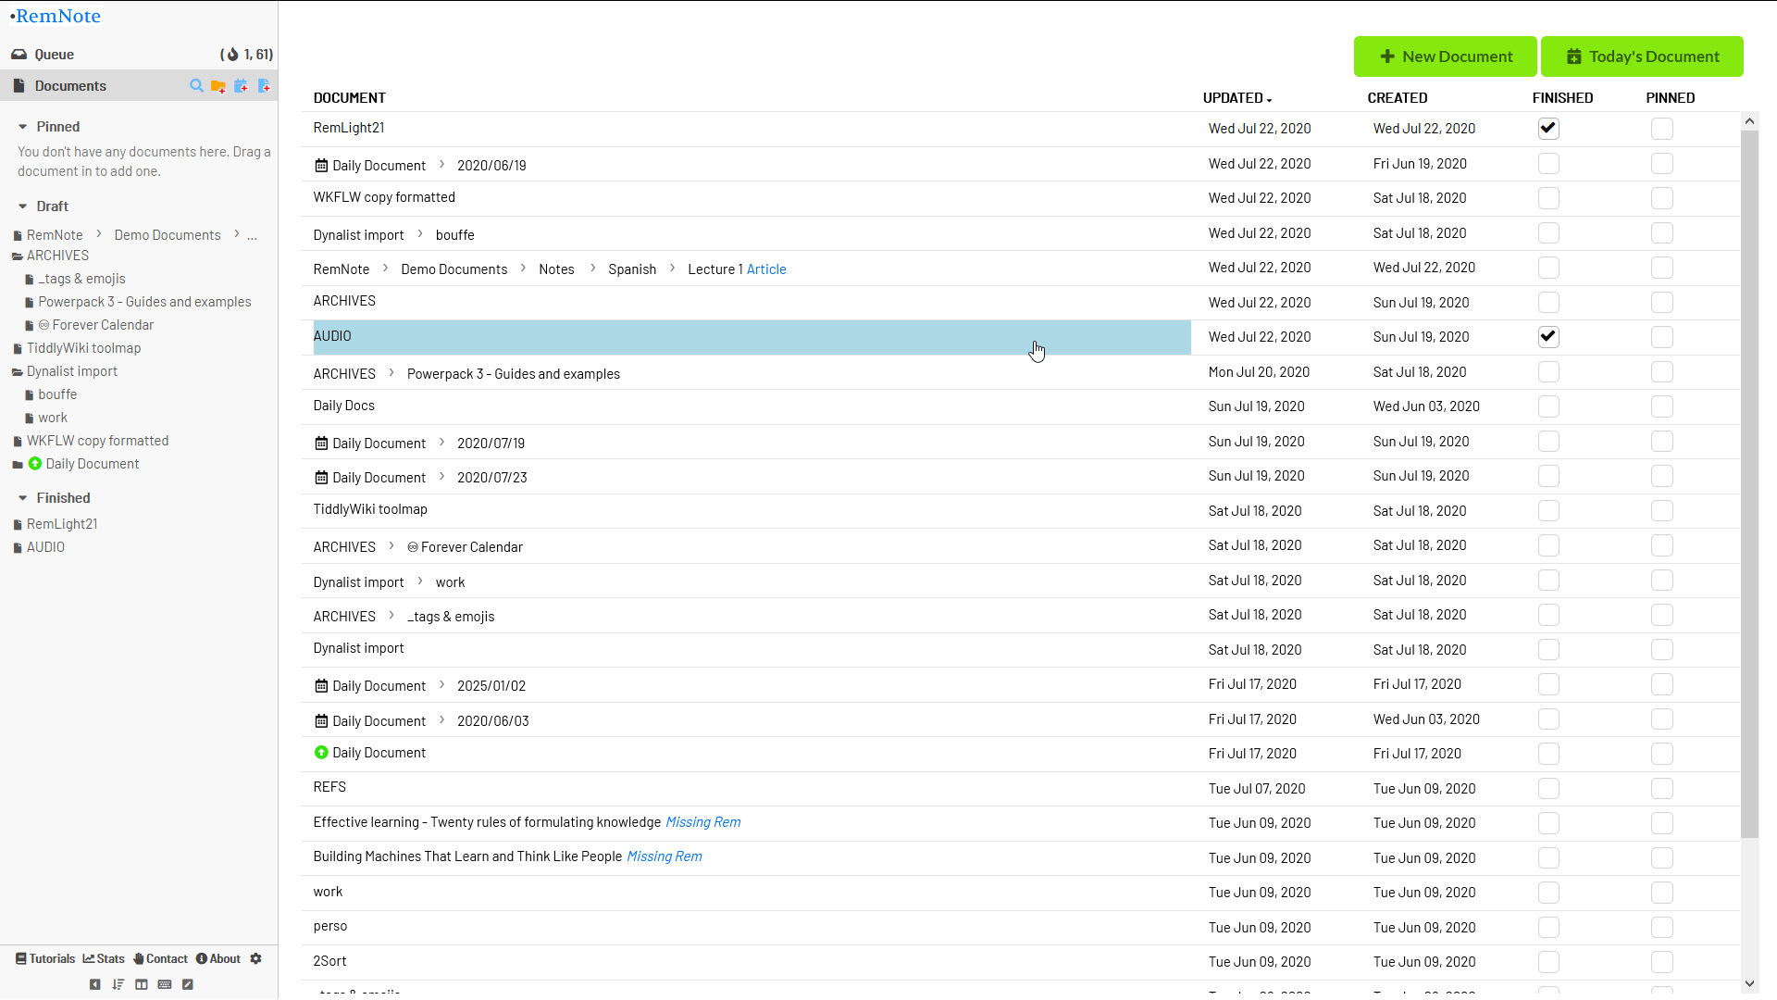Click the Today's Document button
This screenshot has width=1777, height=1000.
click(x=1642, y=56)
